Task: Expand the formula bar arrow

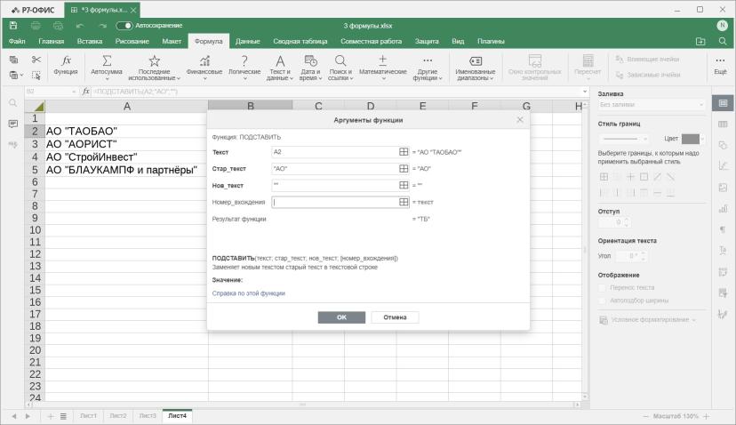Action: click(x=585, y=92)
